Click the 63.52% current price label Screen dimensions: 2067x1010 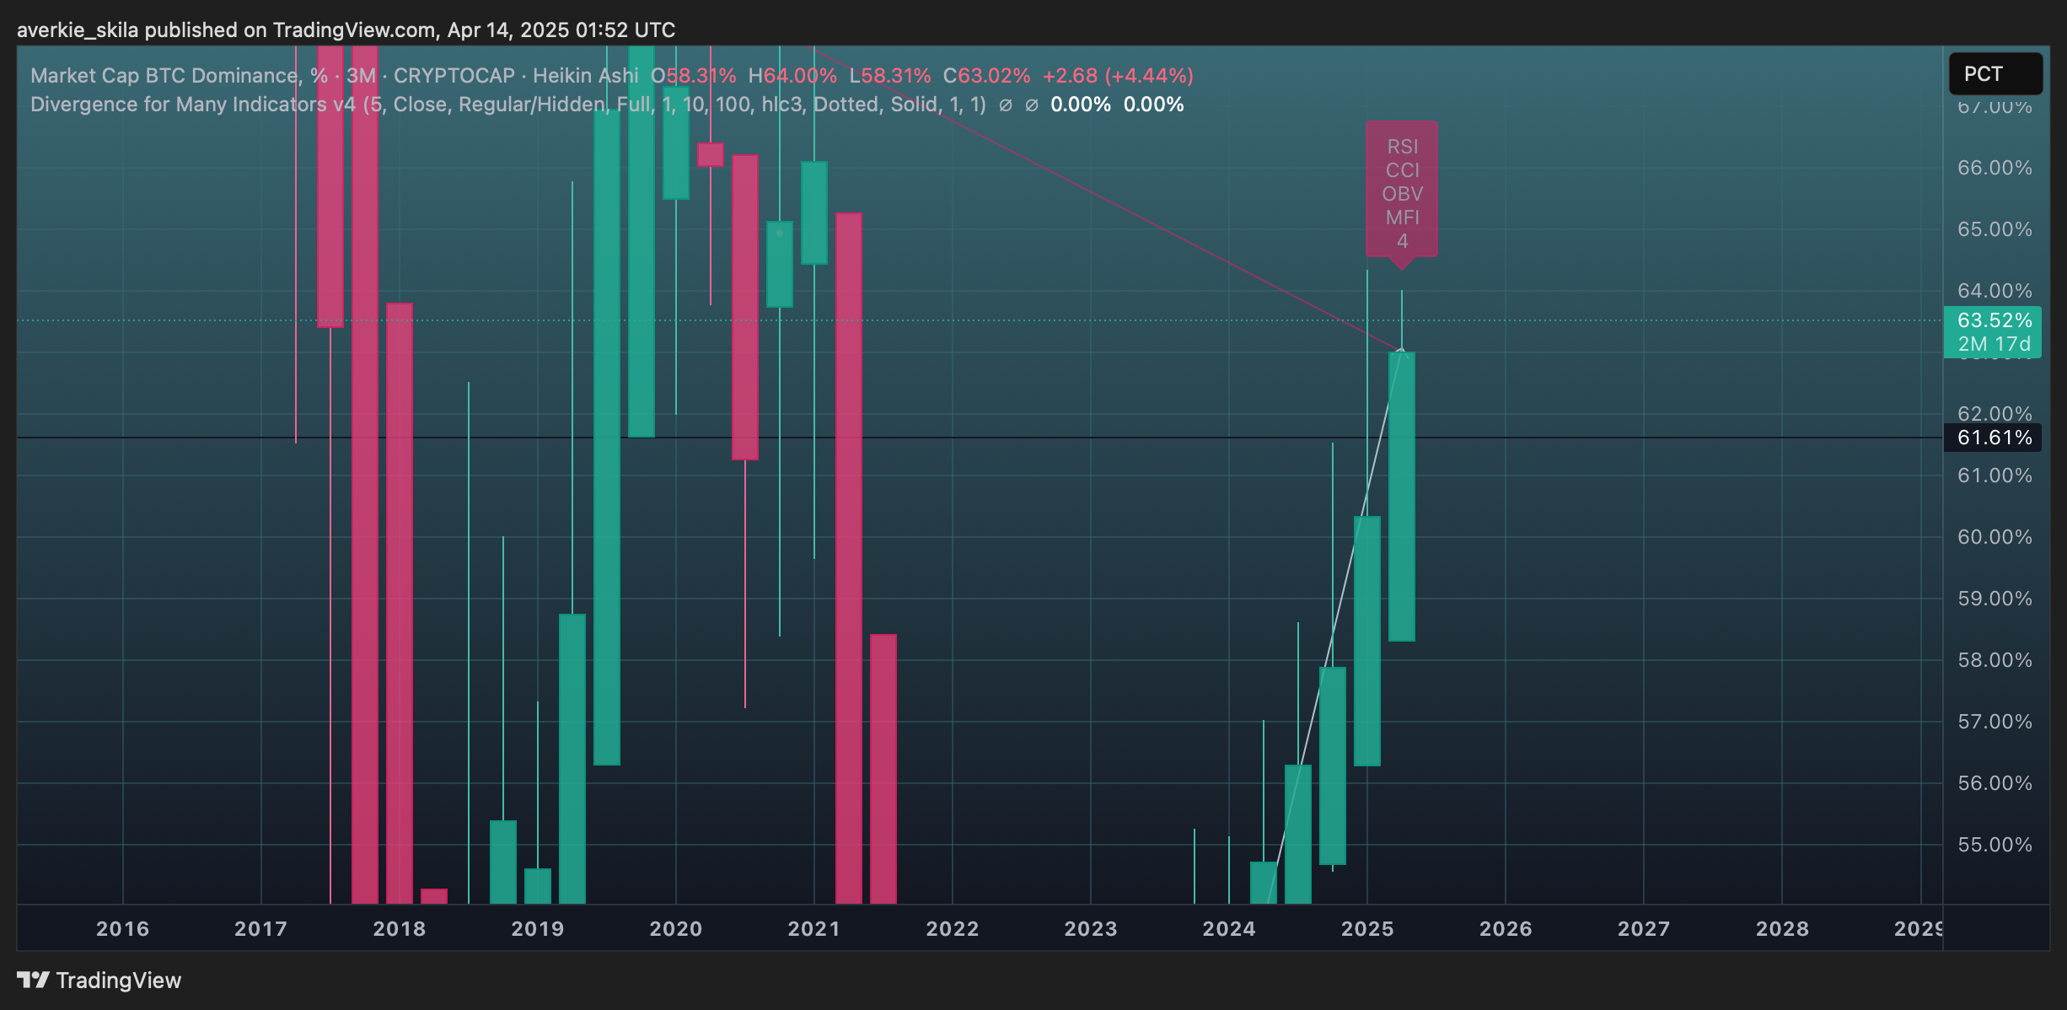point(1993,320)
